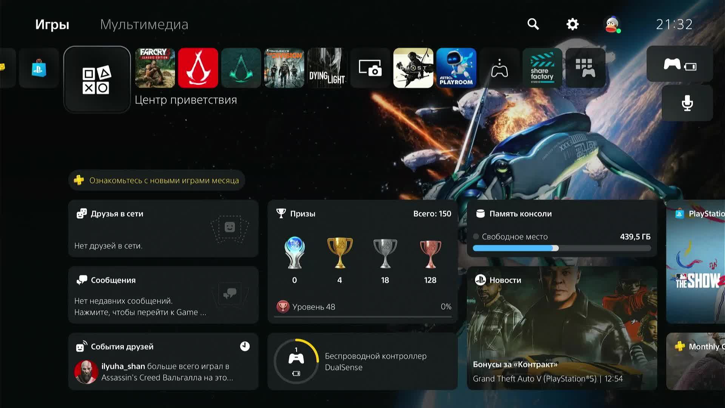This screenshot has height=408, width=725.
Task: Open the Remote Play controller icon
Action: (499, 68)
